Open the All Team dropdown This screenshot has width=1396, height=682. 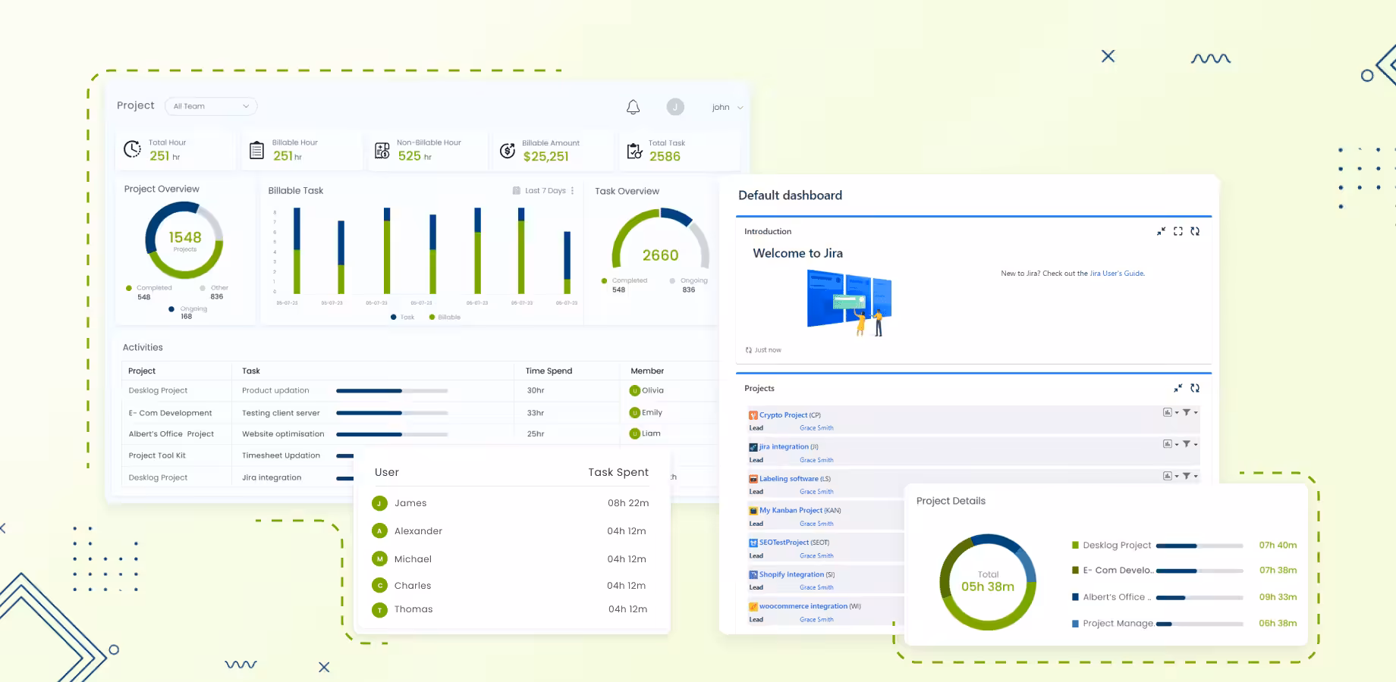coord(211,106)
